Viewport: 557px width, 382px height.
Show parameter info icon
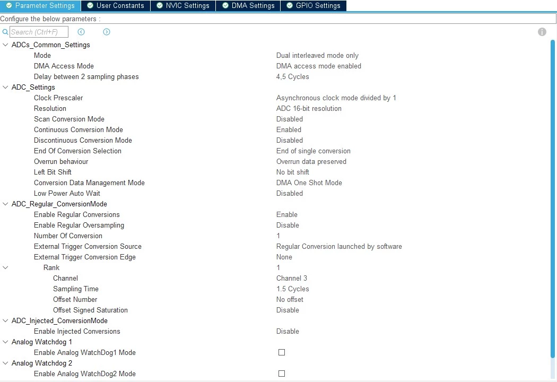[542, 32]
